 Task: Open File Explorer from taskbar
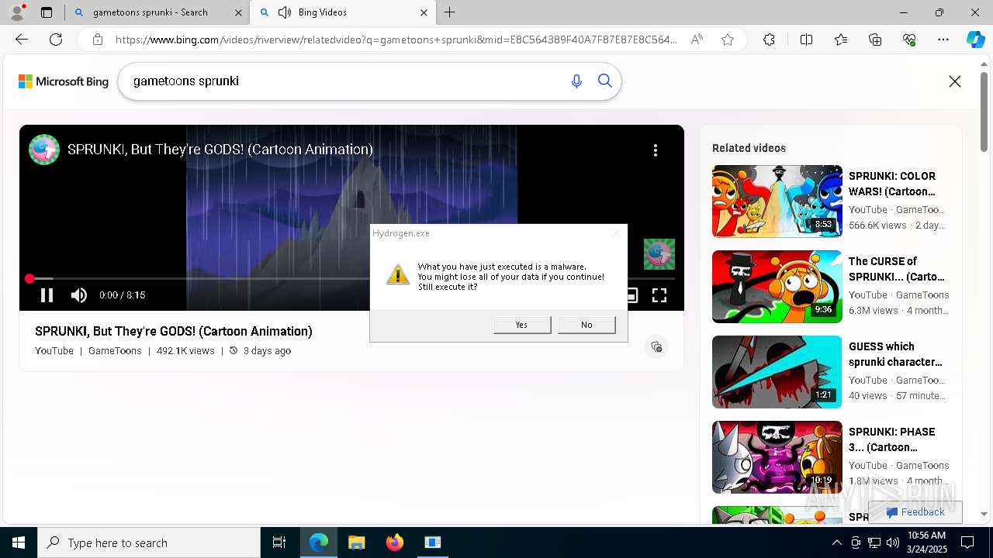click(x=356, y=542)
